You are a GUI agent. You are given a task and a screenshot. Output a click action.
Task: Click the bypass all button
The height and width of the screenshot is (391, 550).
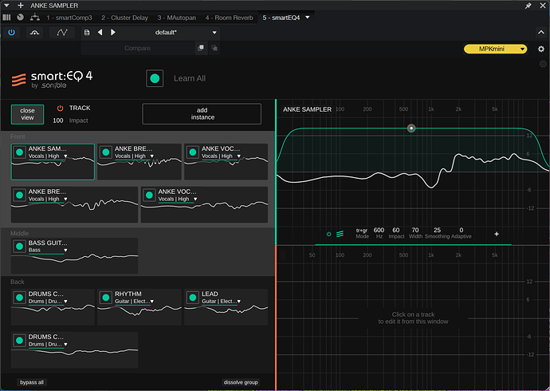tap(32, 382)
